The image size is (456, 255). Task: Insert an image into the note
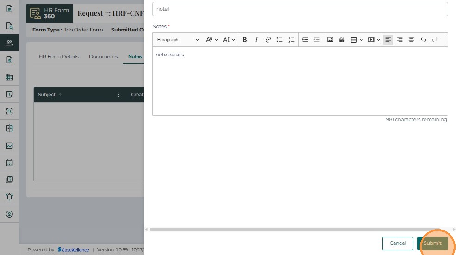330,39
